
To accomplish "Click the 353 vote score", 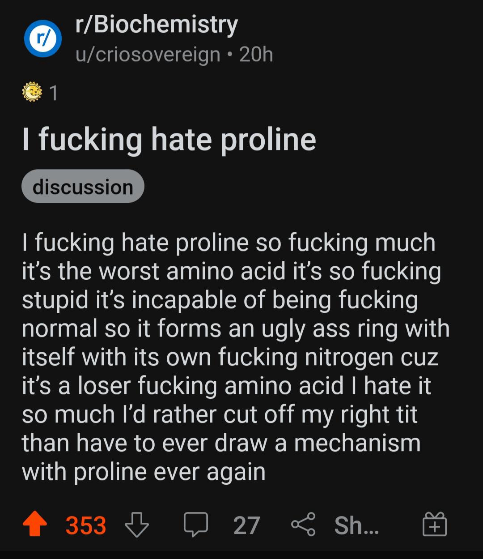I will pyautogui.click(x=86, y=525).
